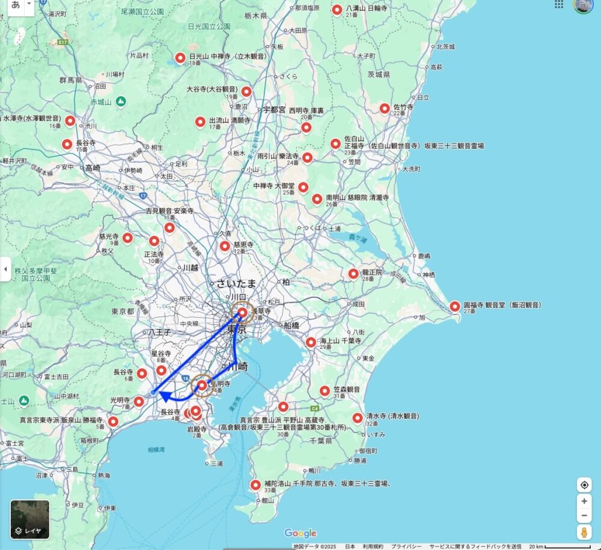Open the 南明山 慈眼院 清瀧寺 pin
Screen dimensions: 601x550
[x=317, y=199]
